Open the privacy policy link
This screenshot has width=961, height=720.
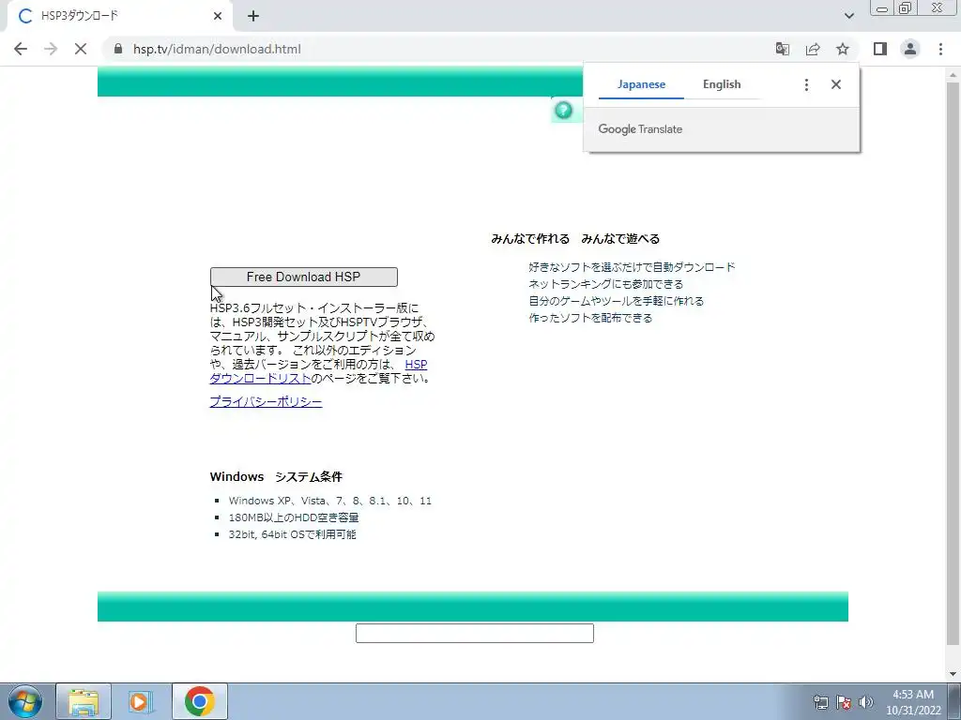point(266,401)
